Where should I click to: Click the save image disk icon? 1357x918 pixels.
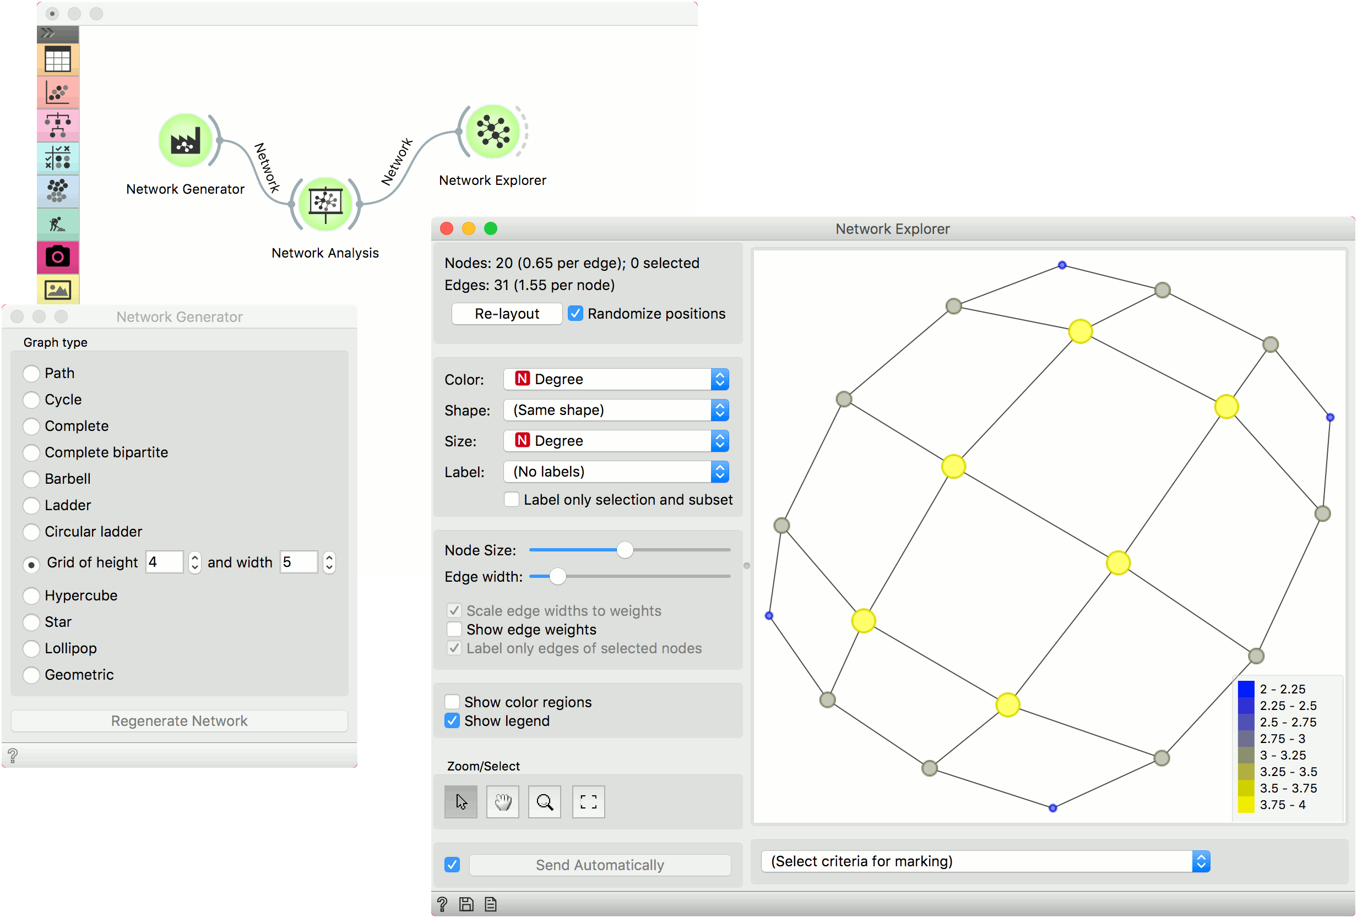coord(466,904)
